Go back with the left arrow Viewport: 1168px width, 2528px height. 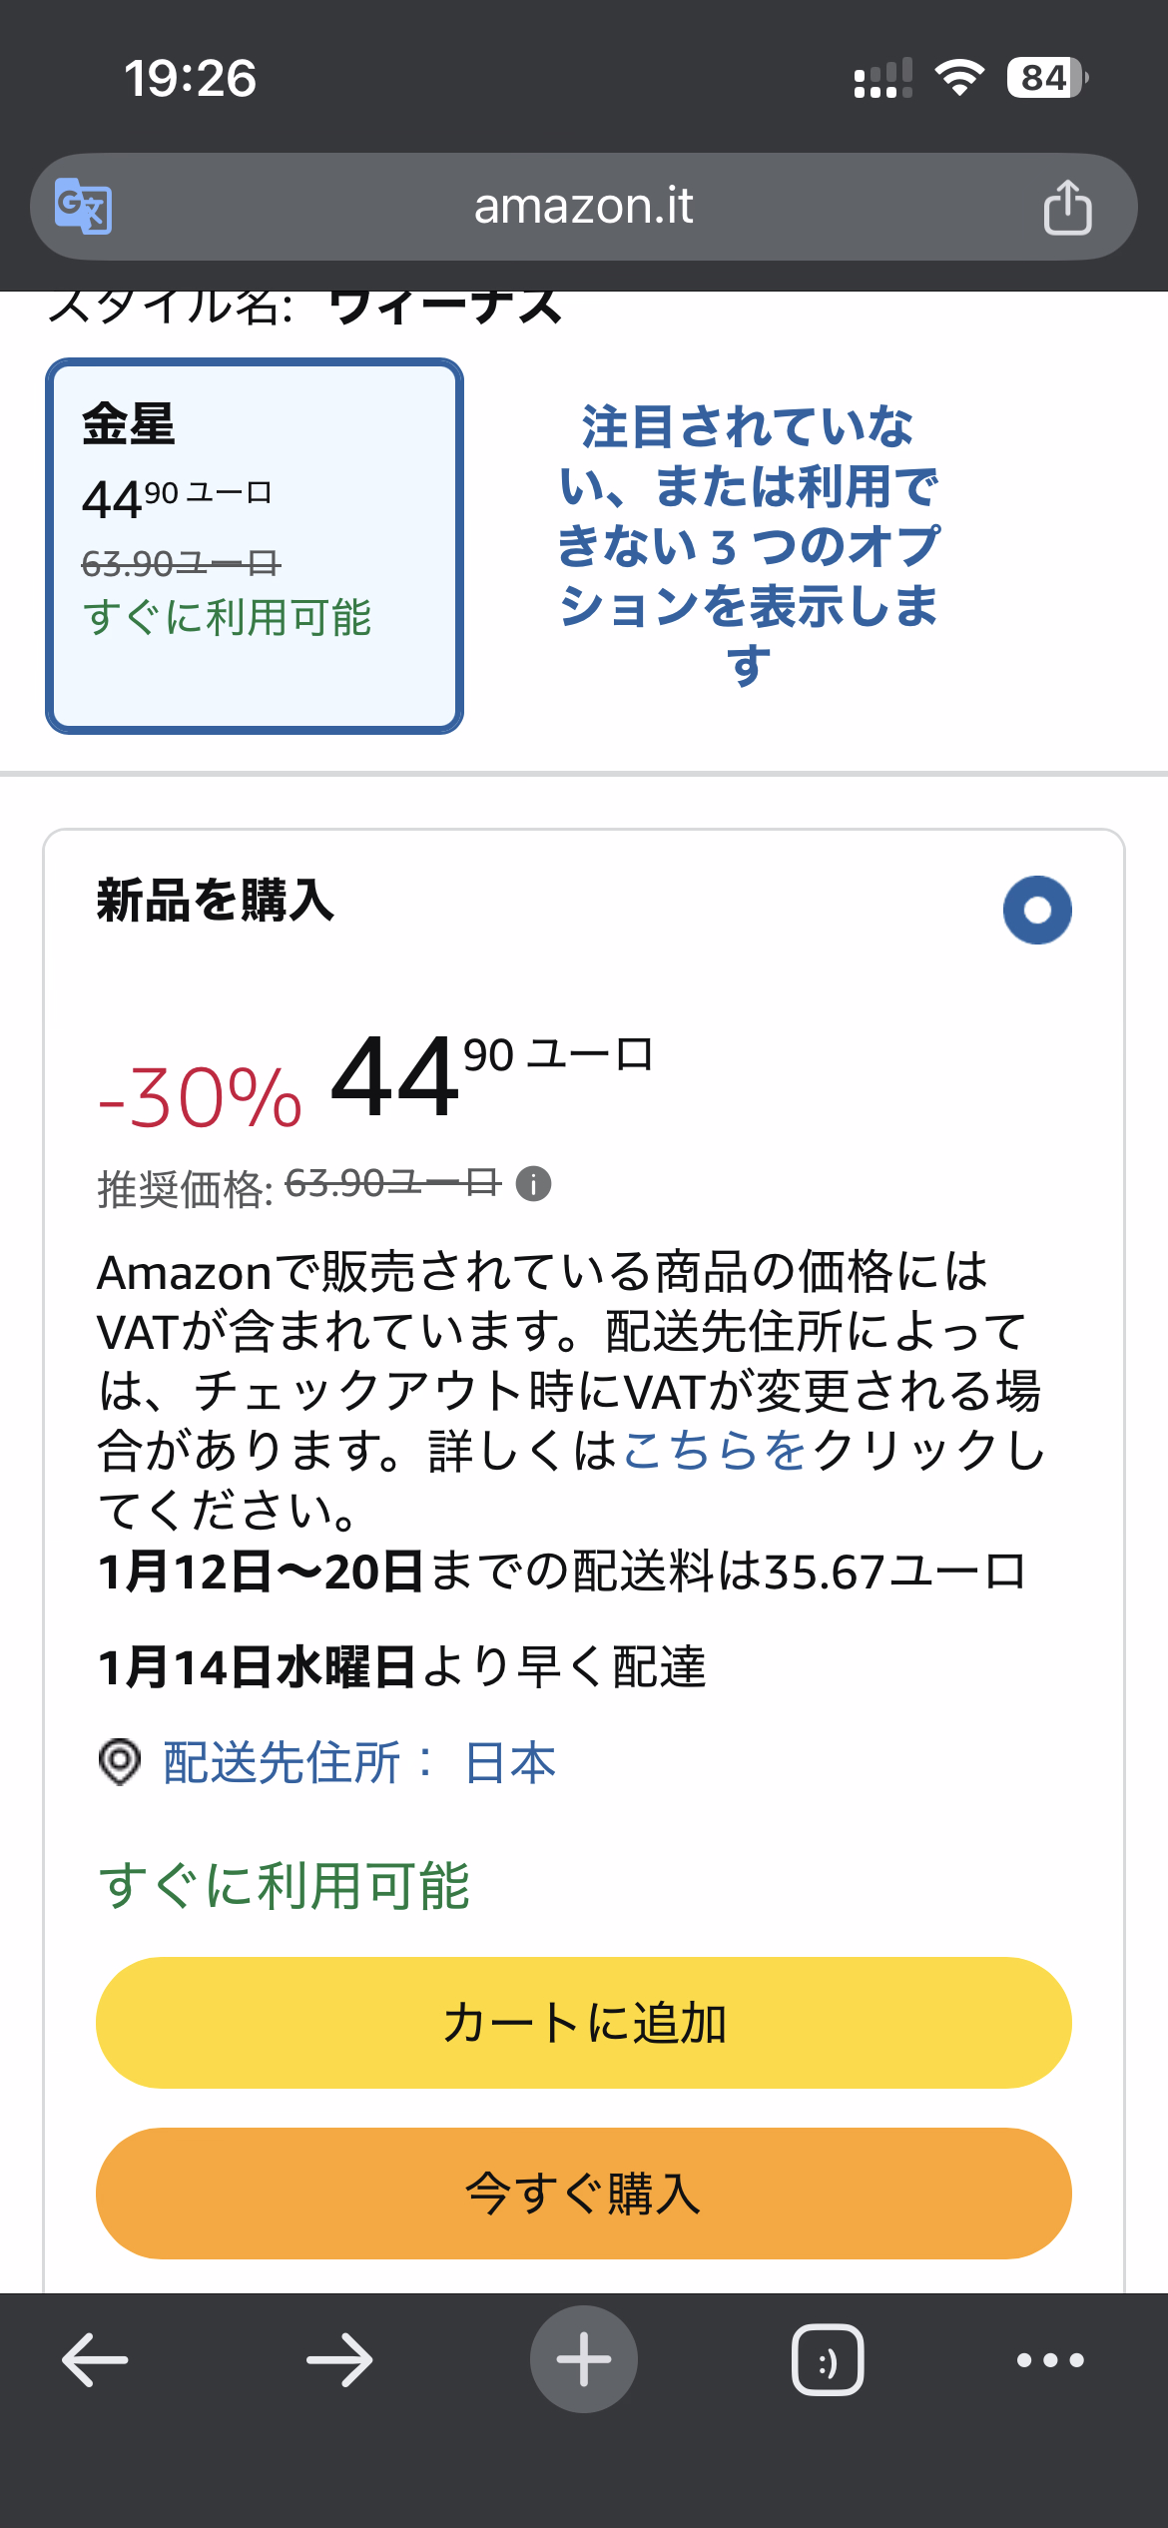(x=95, y=2360)
